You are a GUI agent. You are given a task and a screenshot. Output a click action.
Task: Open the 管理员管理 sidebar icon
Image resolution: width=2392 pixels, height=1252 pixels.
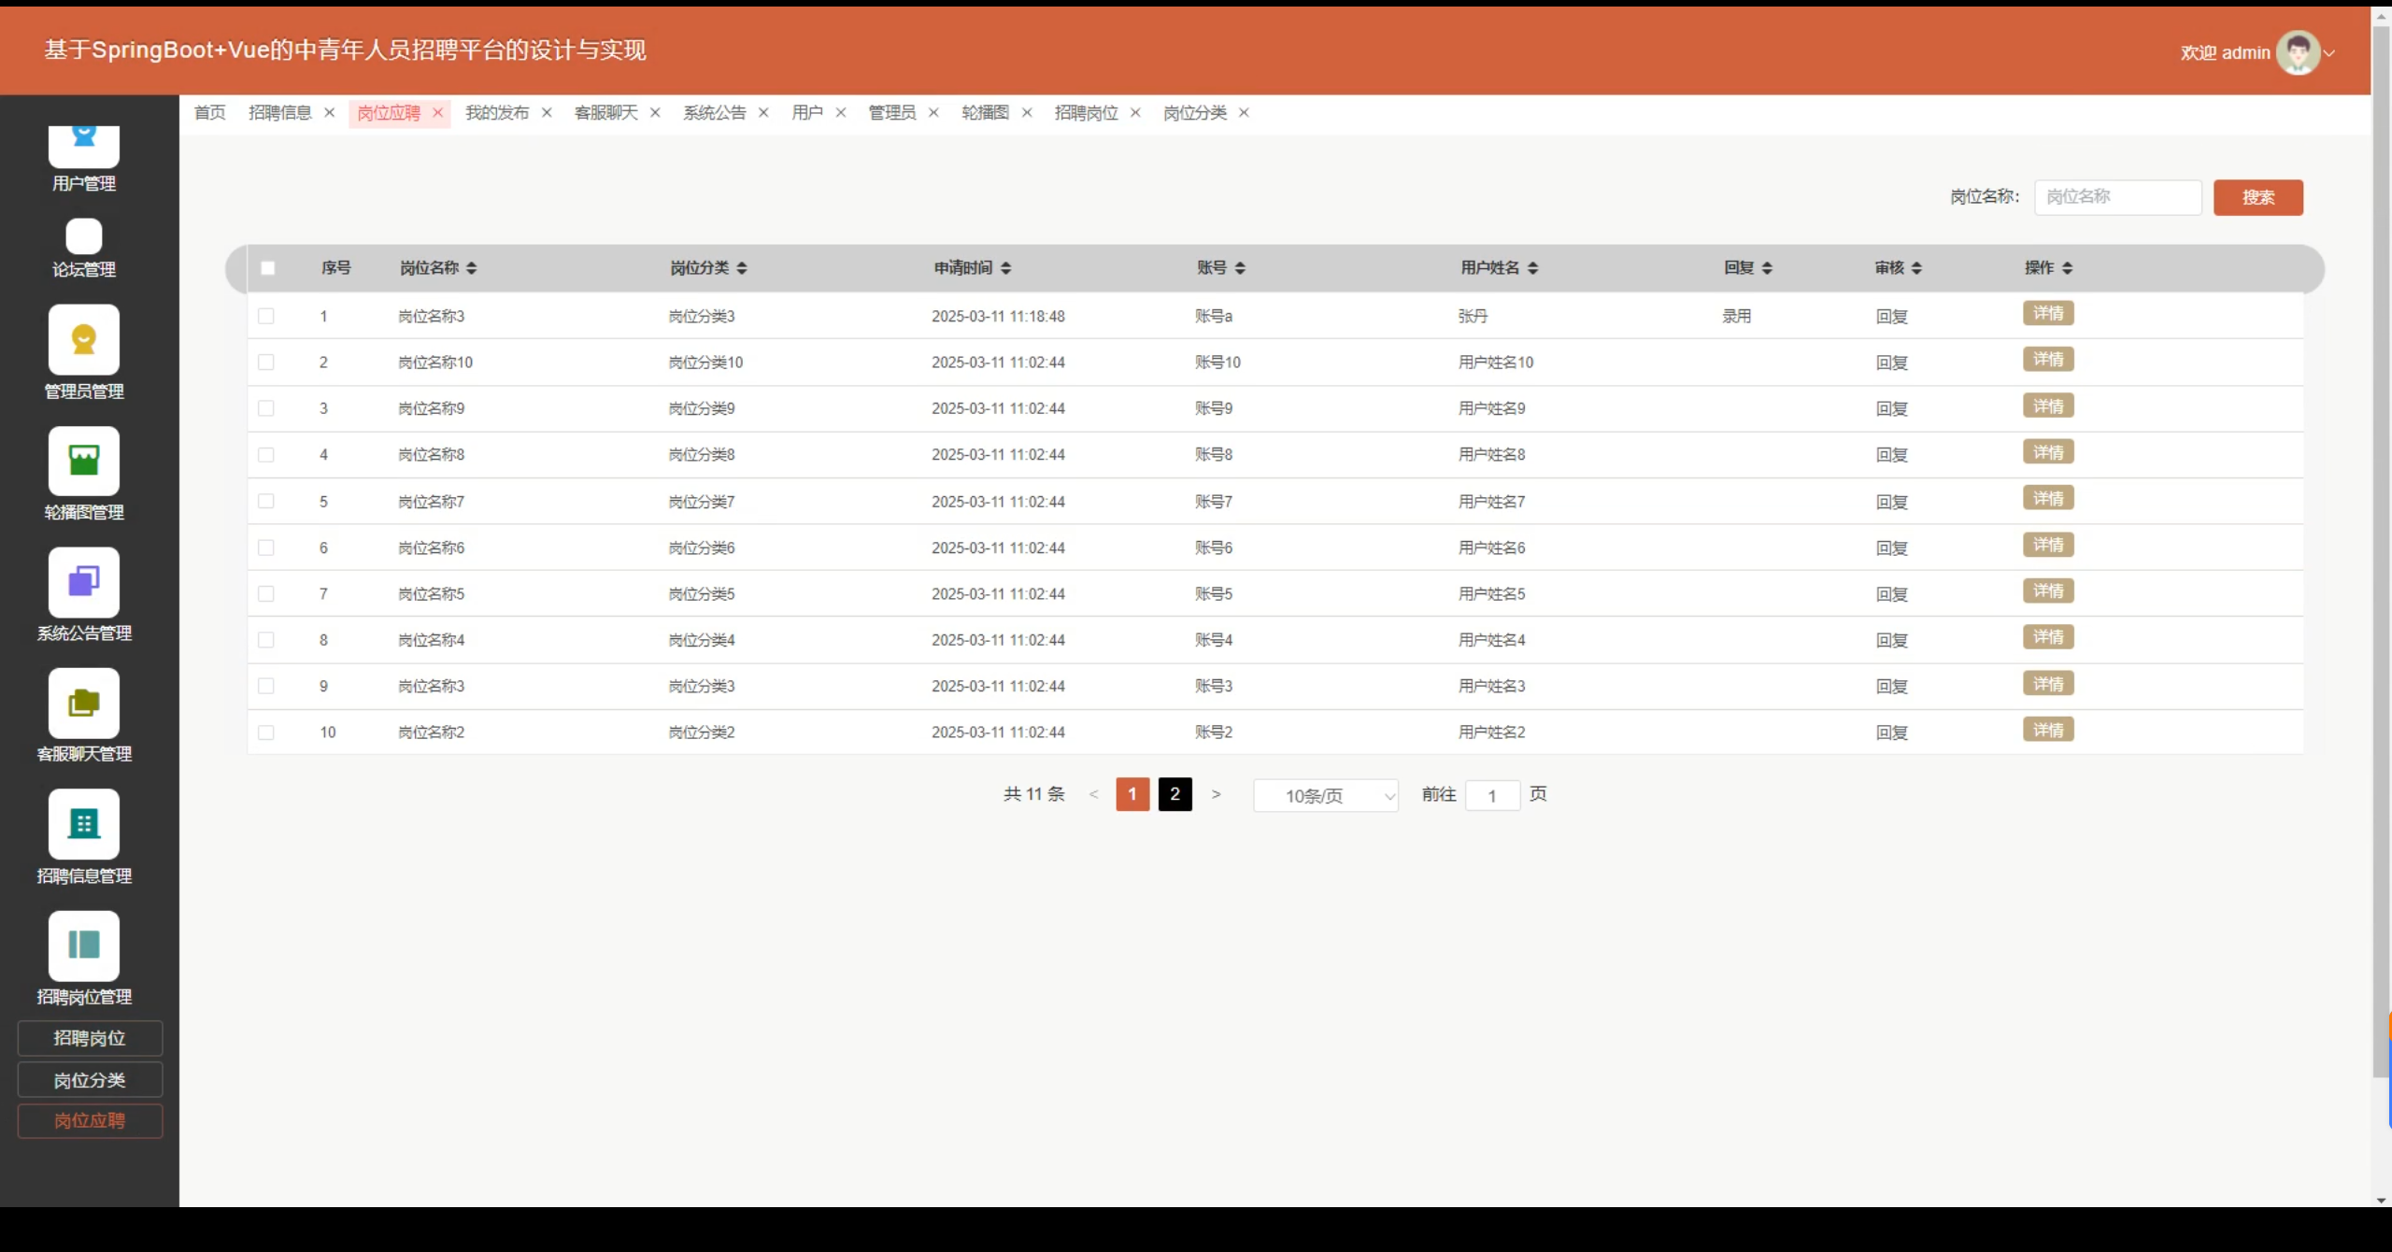point(84,339)
